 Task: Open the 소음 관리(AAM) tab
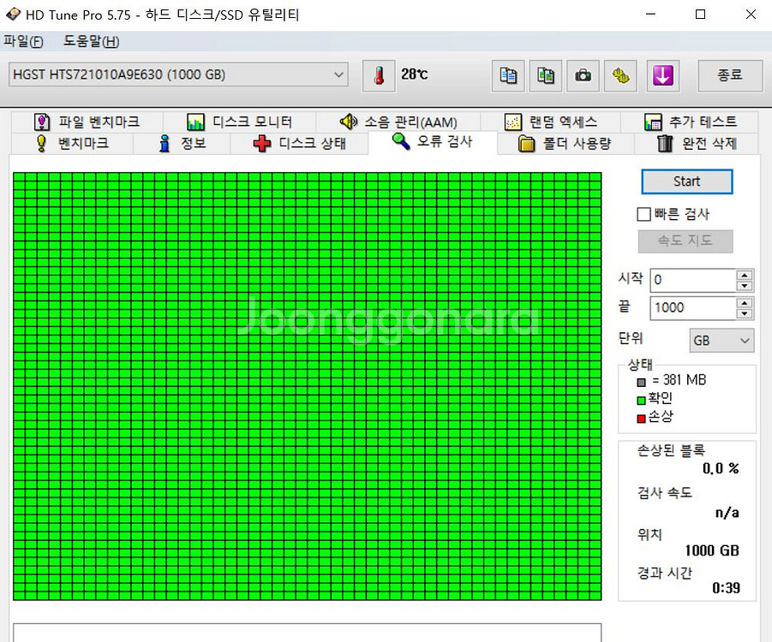pos(398,122)
